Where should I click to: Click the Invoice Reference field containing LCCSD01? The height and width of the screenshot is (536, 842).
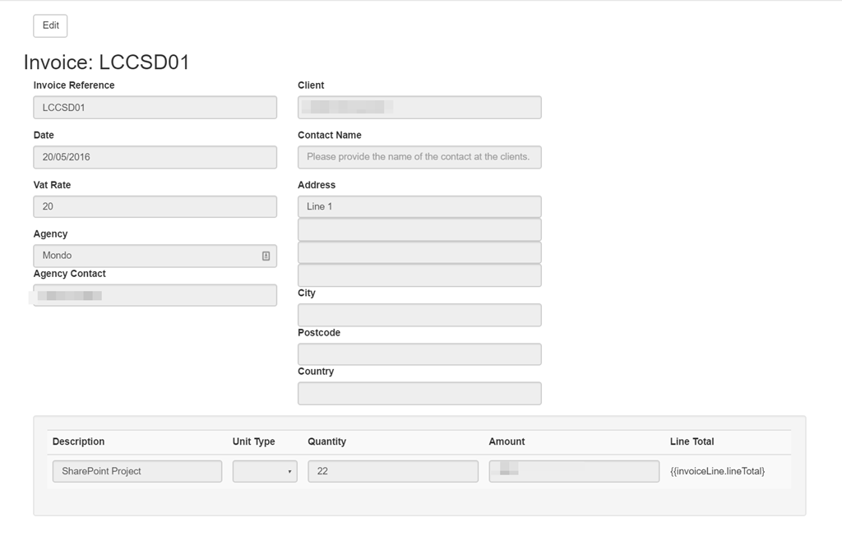point(155,108)
